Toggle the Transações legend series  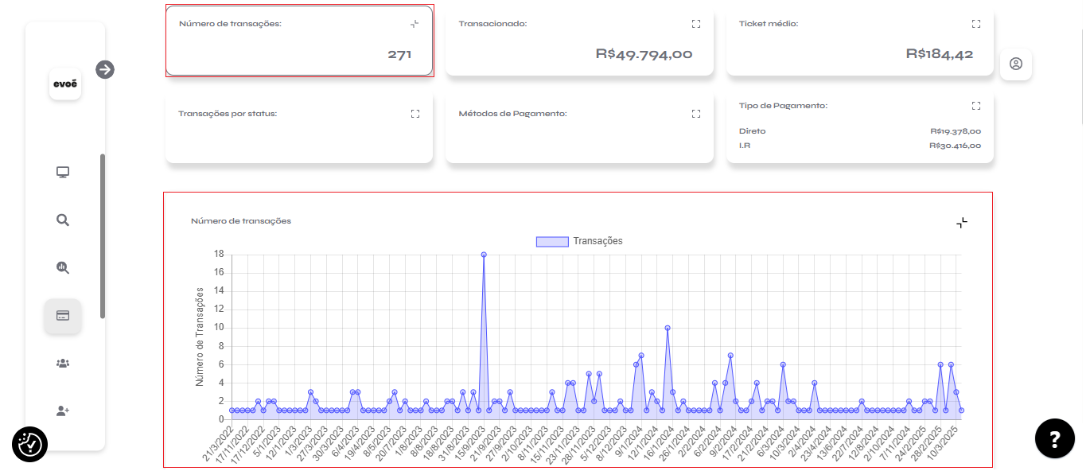579,241
